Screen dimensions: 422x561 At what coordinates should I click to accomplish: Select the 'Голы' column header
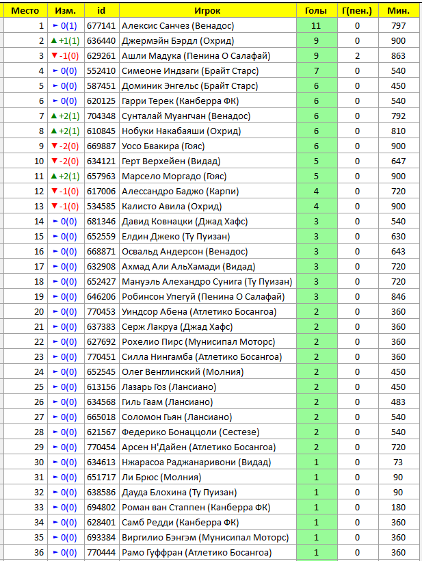(x=317, y=11)
